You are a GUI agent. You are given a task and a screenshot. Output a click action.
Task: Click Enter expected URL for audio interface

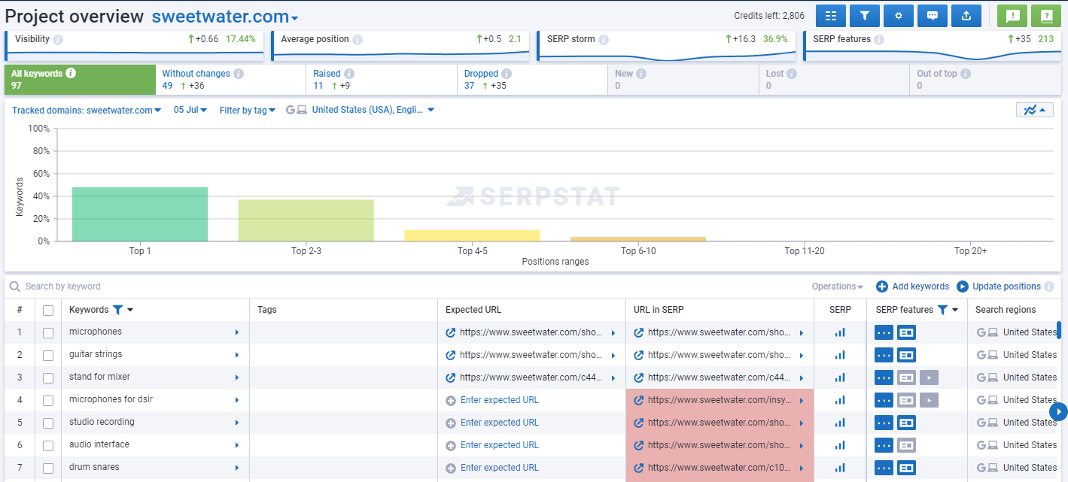coord(500,445)
